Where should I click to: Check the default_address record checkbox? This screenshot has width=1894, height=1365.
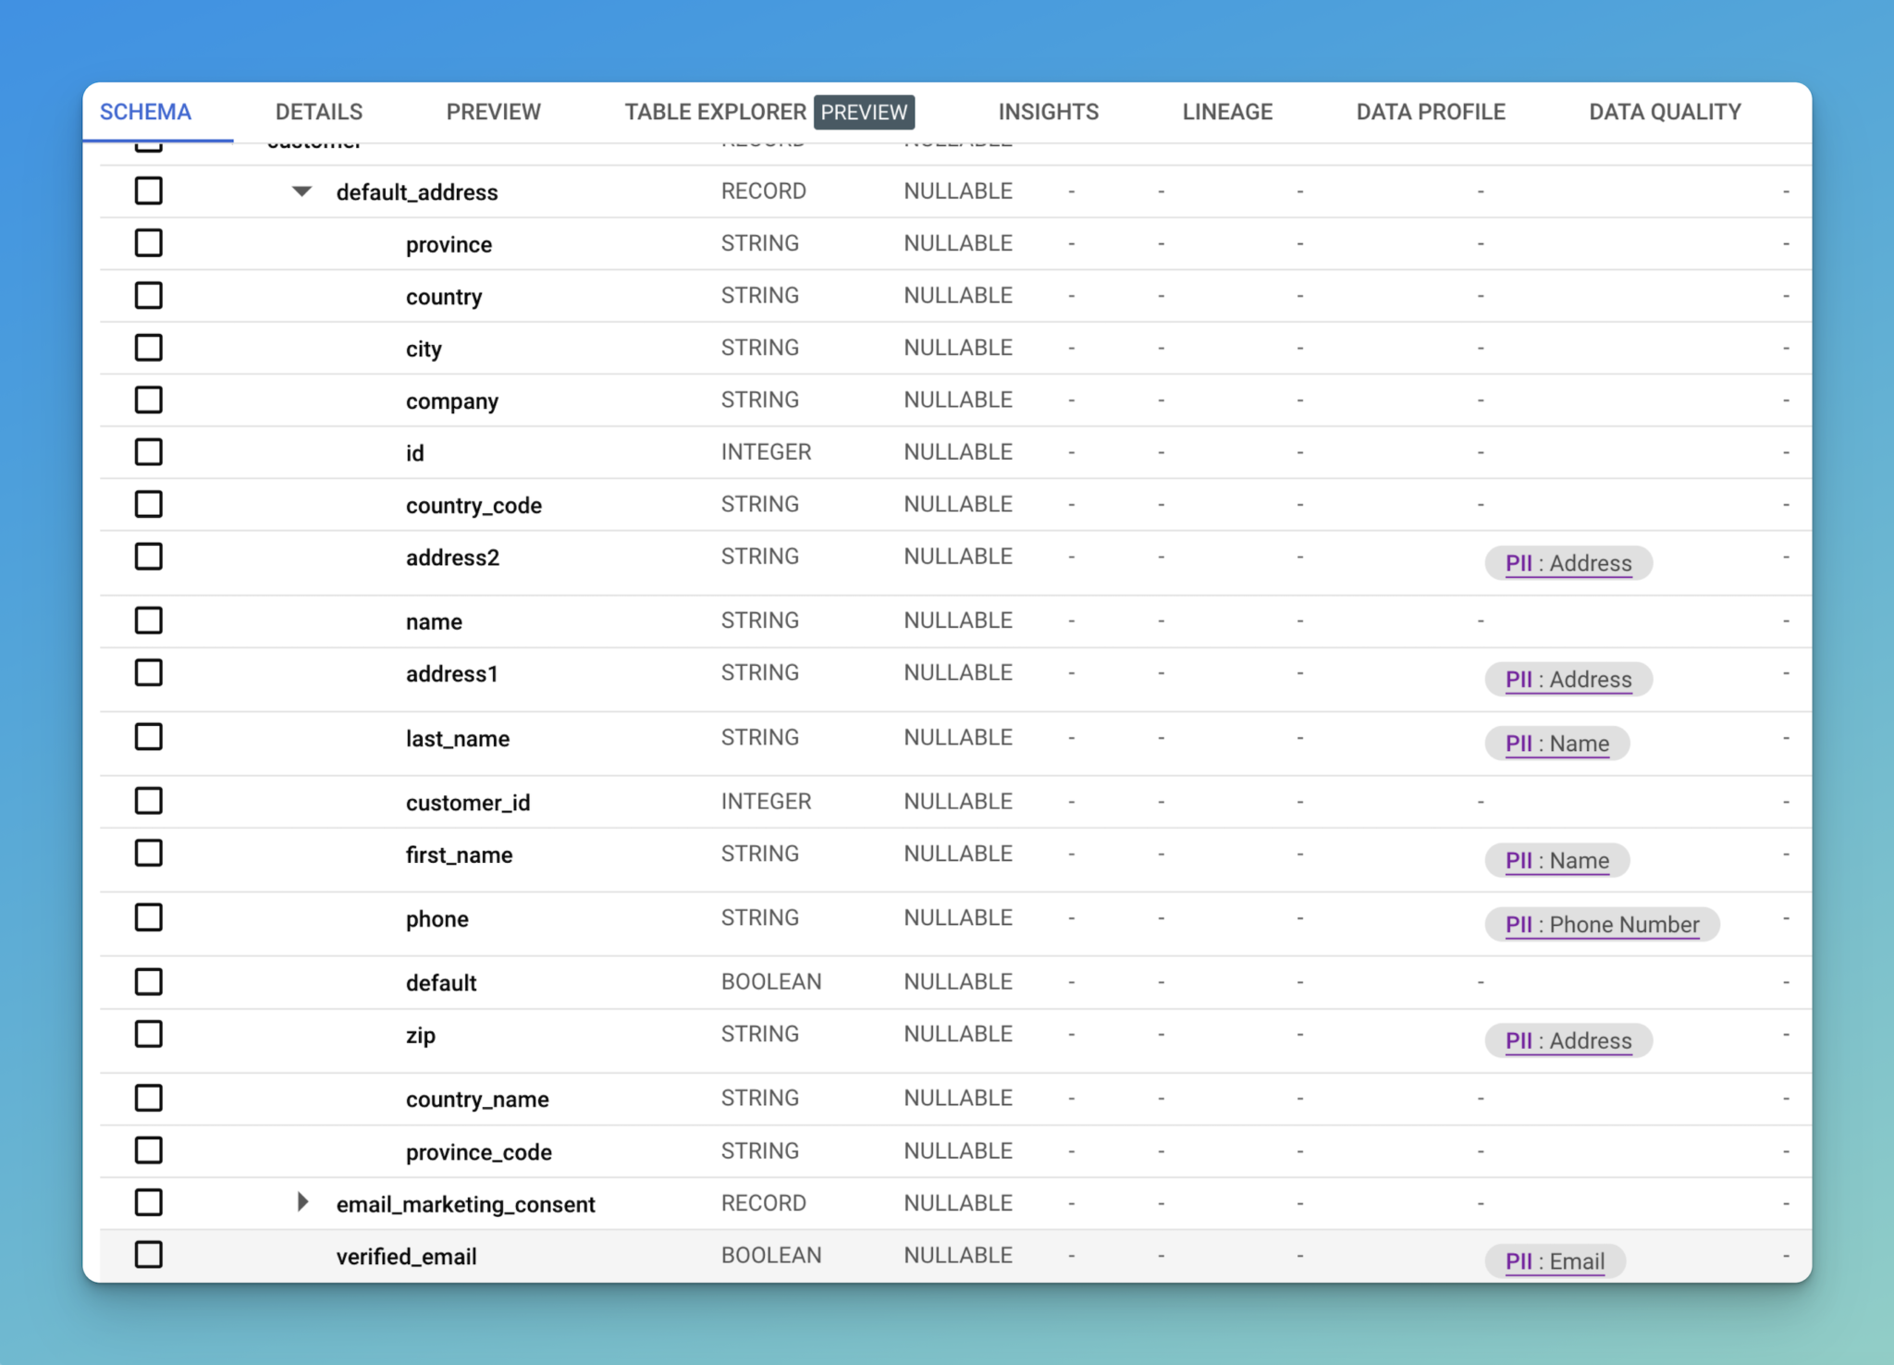(x=149, y=191)
